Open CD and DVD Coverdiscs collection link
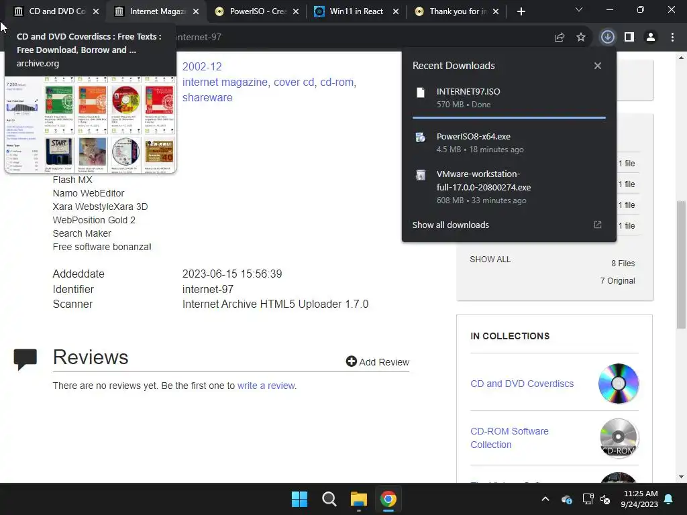 pos(522,384)
